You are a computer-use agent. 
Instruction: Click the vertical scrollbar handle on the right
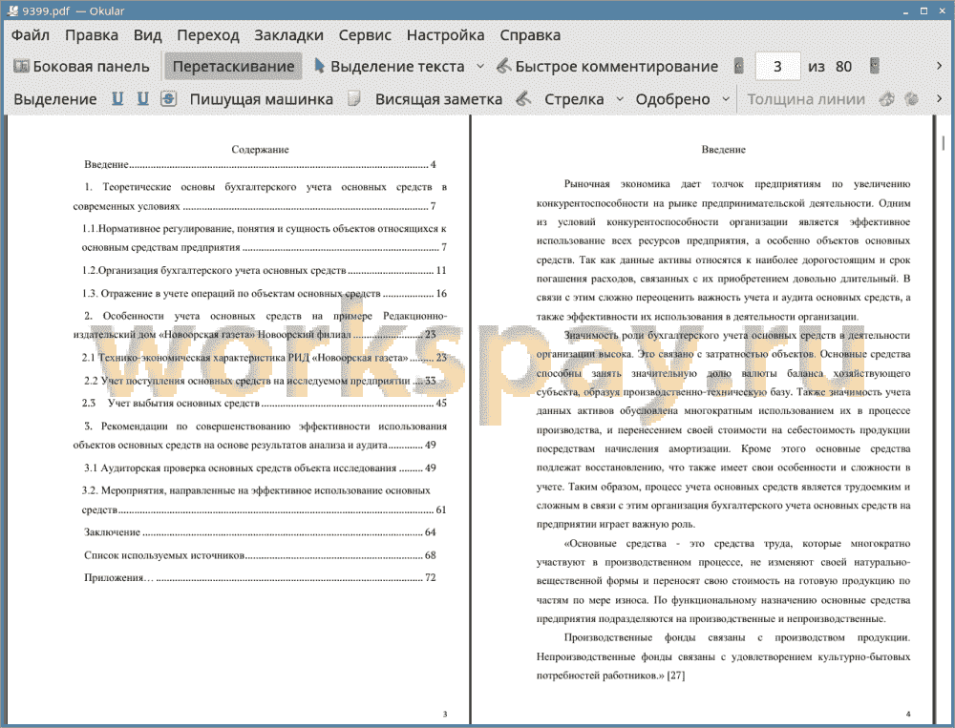[x=944, y=143]
